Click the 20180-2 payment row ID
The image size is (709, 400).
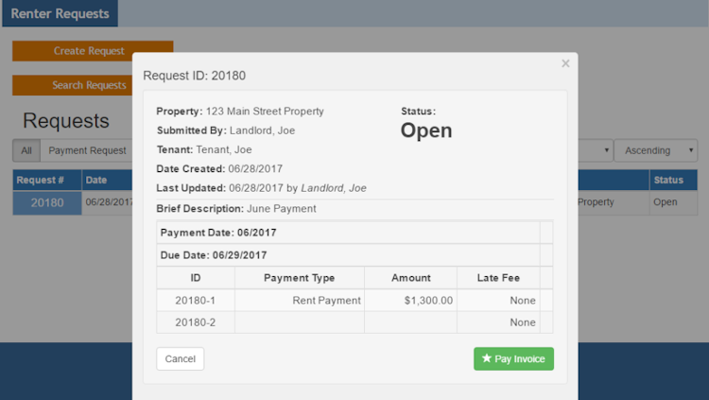(x=196, y=322)
